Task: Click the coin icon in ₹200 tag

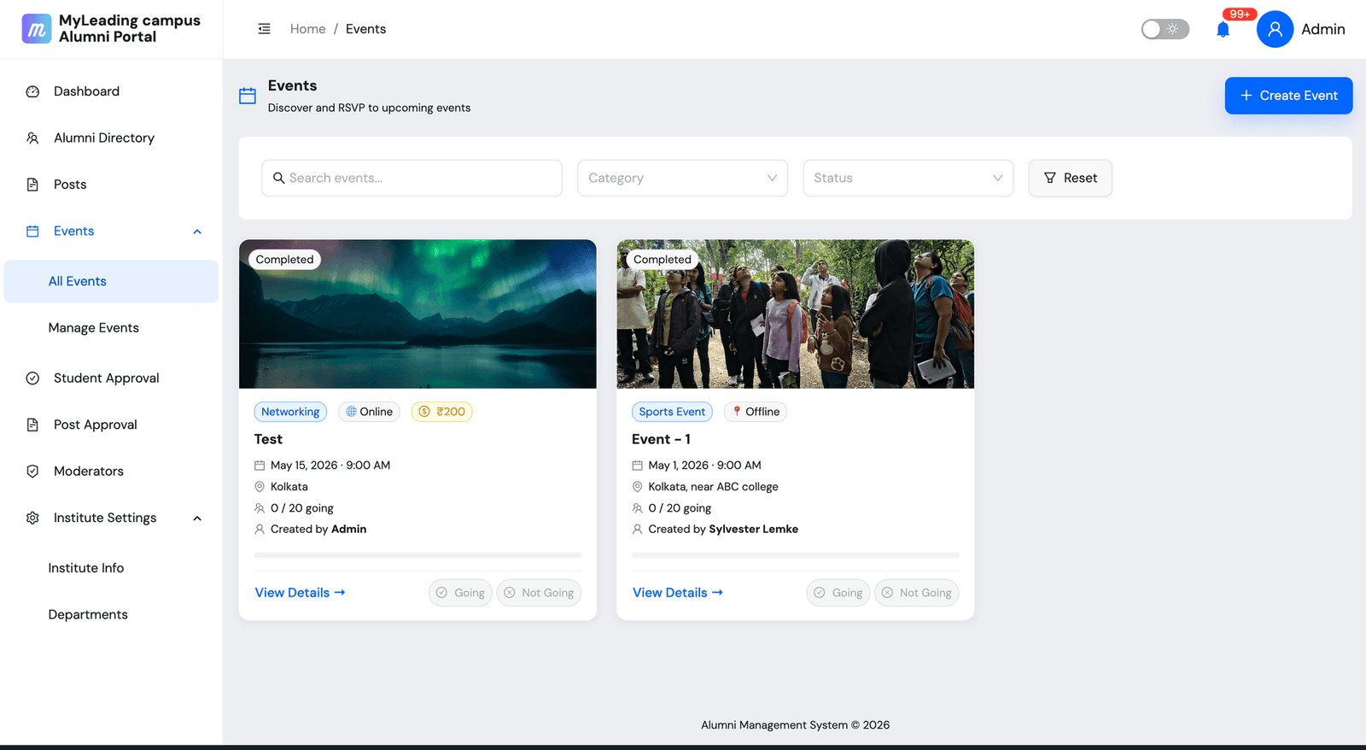Action: [x=424, y=412]
